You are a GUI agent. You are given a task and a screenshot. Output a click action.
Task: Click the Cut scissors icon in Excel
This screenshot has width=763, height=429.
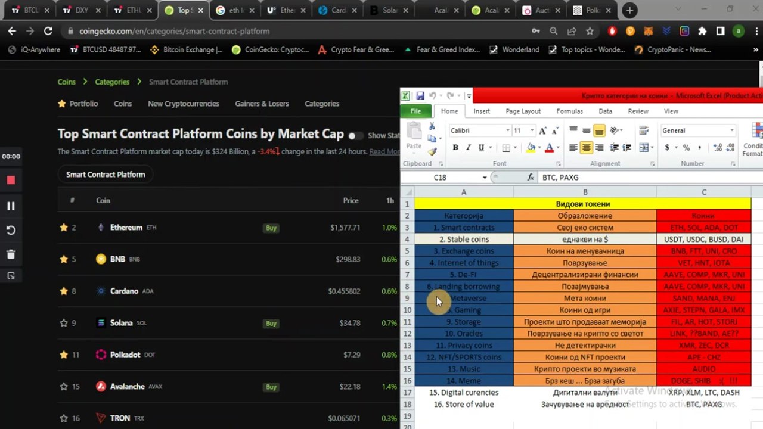click(x=432, y=126)
